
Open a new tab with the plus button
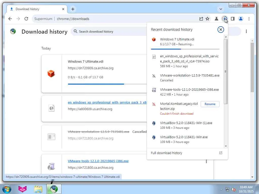coord(73,9)
